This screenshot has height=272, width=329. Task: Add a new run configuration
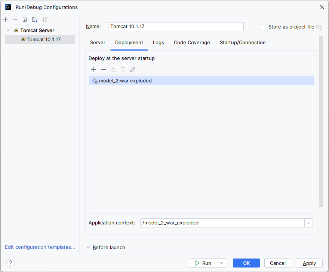(6, 19)
